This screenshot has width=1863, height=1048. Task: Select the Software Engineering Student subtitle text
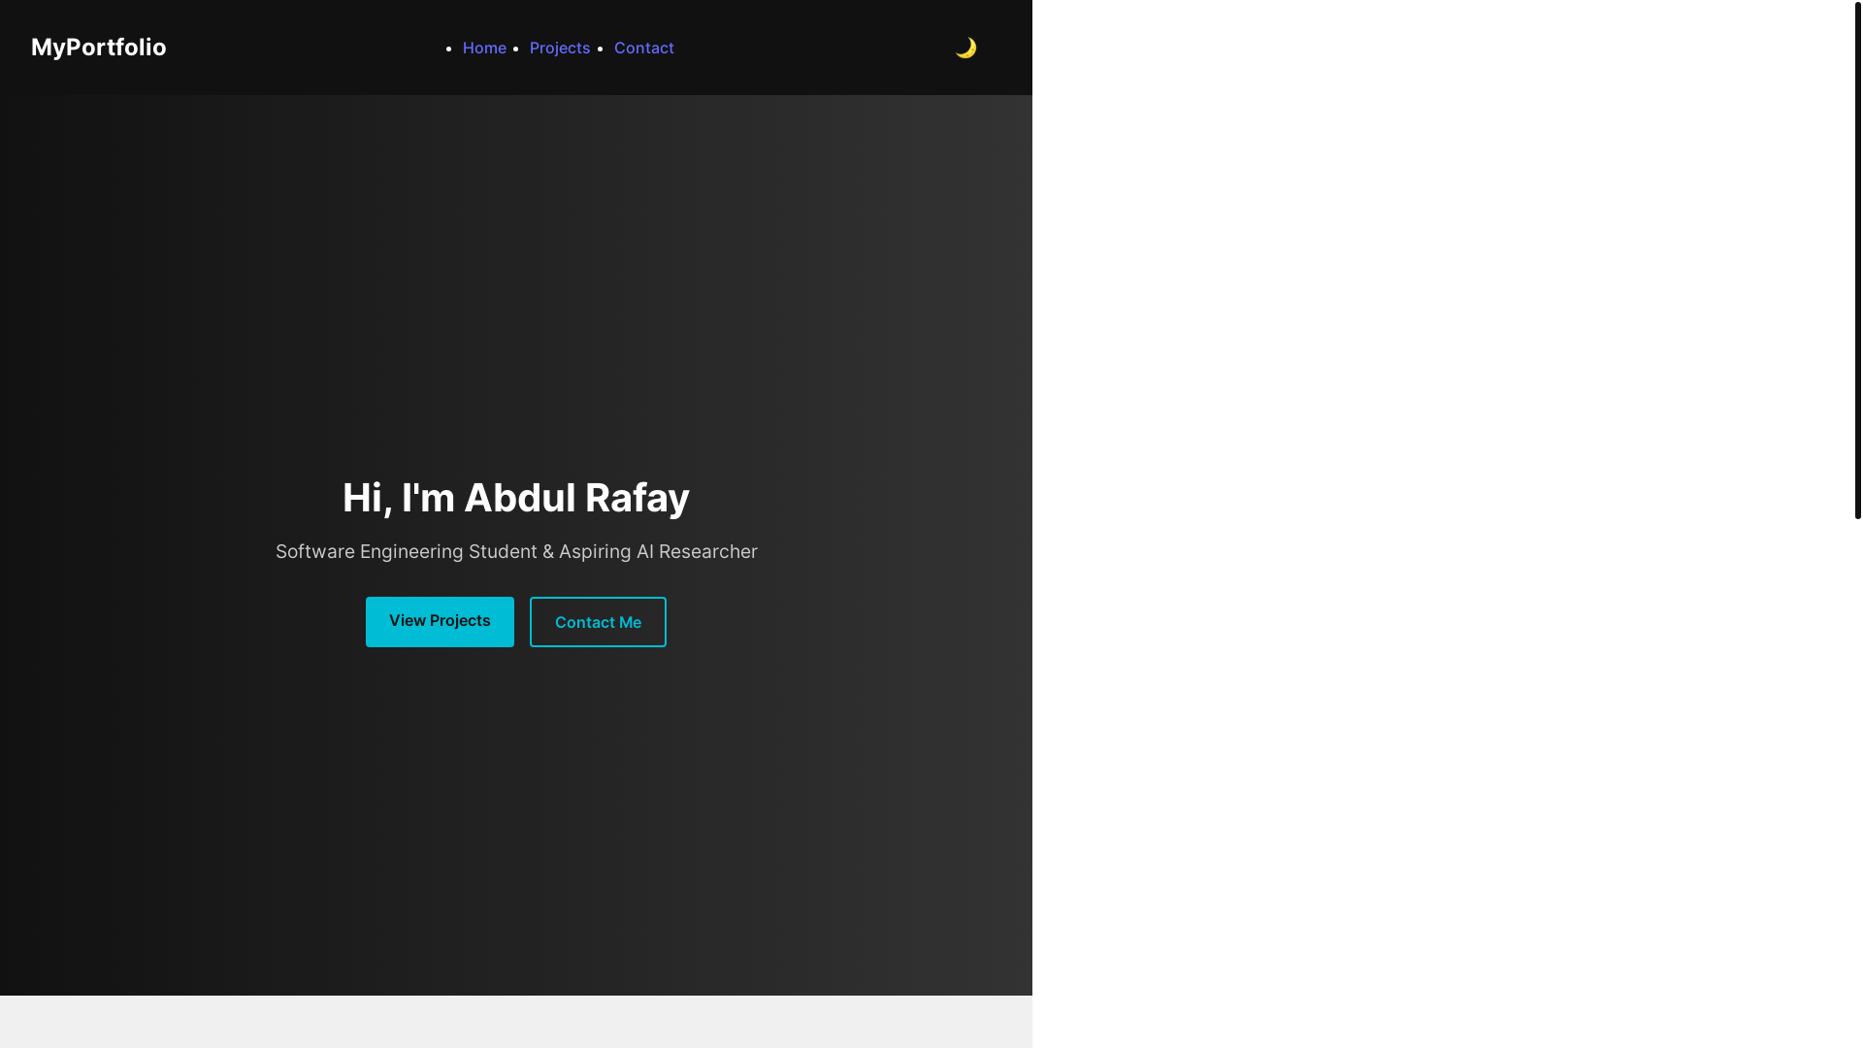tap(516, 551)
